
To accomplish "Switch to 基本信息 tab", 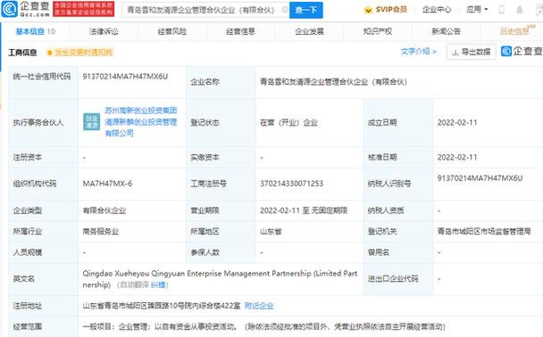I will pyautogui.click(x=35, y=31).
